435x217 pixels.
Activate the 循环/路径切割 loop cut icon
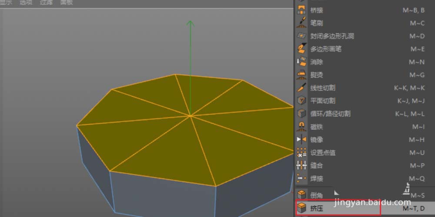pyautogui.click(x=301, y=114)
